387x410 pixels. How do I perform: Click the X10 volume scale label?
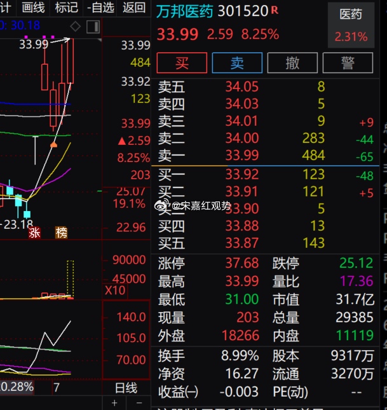coord(115,290)
